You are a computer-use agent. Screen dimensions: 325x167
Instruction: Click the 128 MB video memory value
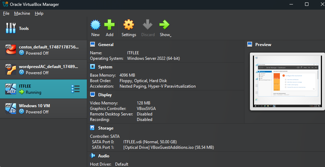point(143,103)
